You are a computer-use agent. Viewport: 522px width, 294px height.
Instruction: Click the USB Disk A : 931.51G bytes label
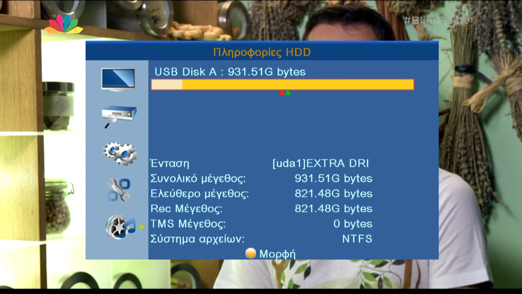230,72
